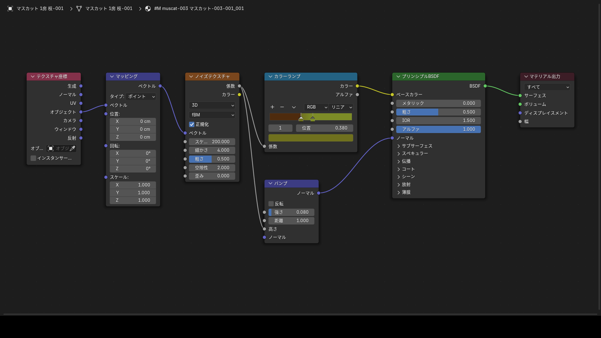Click the noise 粗さ slider

(212, 159)
